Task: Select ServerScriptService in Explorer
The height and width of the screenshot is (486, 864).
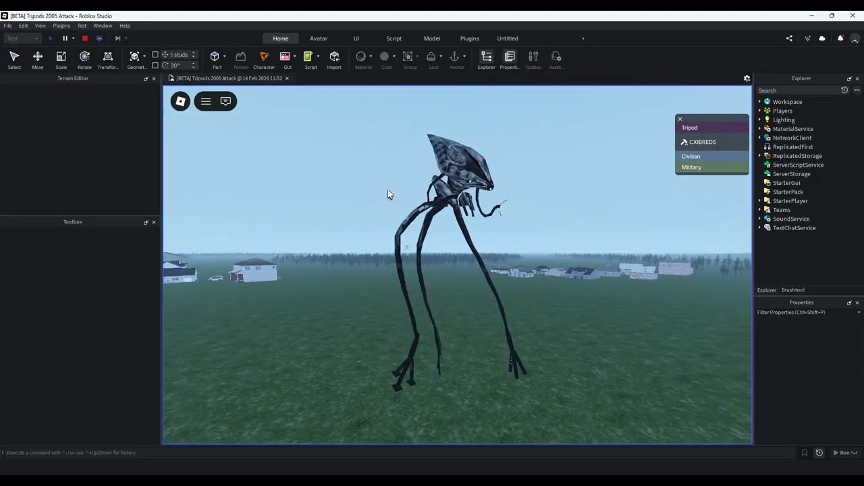Action: (798, 165)
